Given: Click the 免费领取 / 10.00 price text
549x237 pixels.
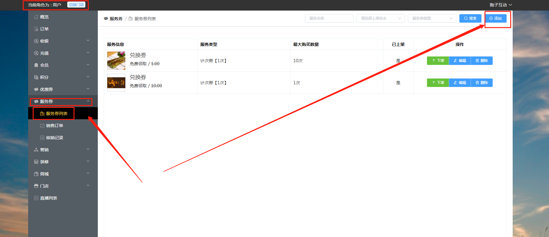Looking at the screenshot, I should (x=146, y=86).
